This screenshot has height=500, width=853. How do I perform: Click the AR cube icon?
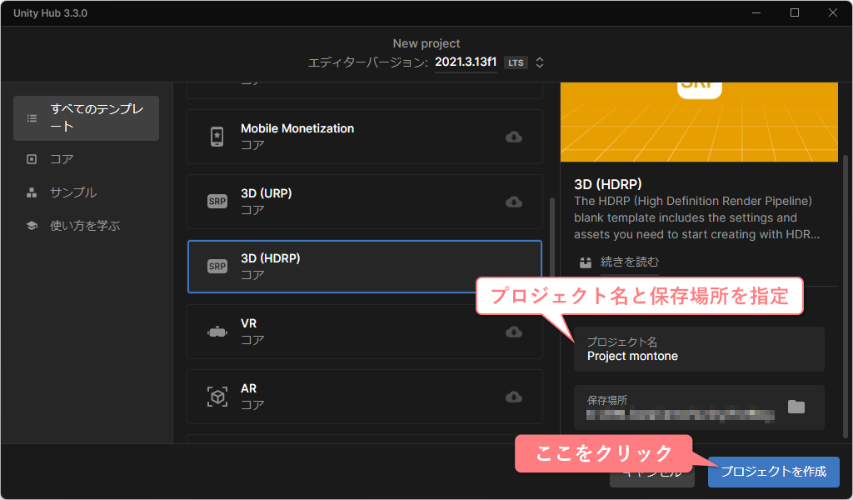tap(217, 397)
